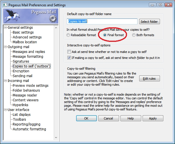Choose the Both formats radio button
Viewport: 175px width, 144px height.
coord(134,35)
